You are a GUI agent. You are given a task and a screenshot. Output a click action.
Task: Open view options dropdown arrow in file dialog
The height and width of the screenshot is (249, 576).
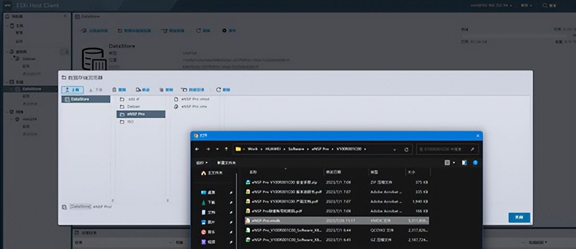[454, 162]
